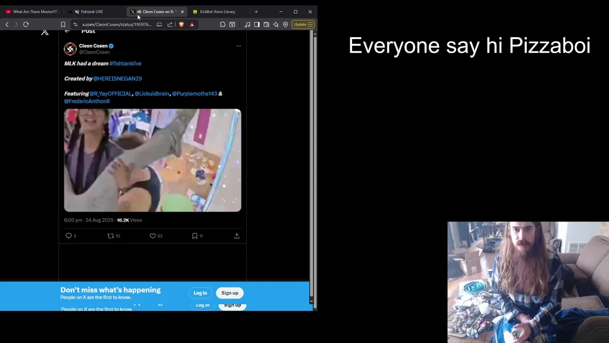This screenshot has height=343, width=609.
Task: Open the #fishtanklive hashtag
Action: point(125,63)
